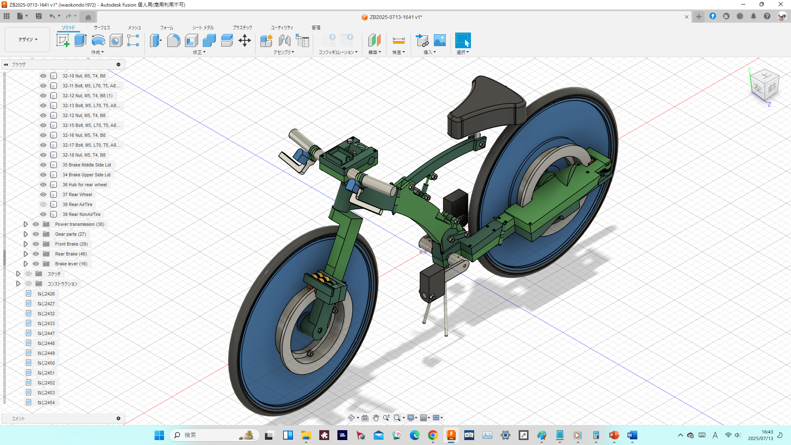Screen dimensions: 791x445
Task: Open the Notifications bell icon
Action: pos(754,16)
